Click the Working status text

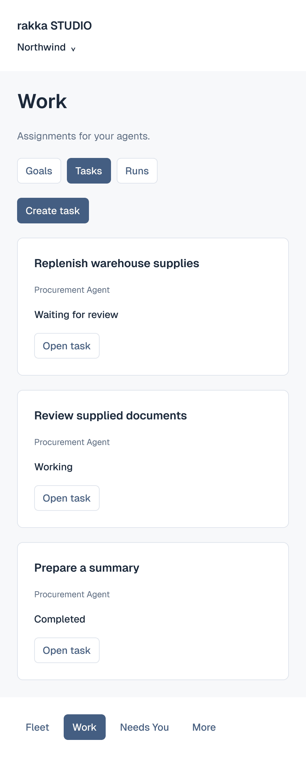pyautogui.click(x=54, y=467)
